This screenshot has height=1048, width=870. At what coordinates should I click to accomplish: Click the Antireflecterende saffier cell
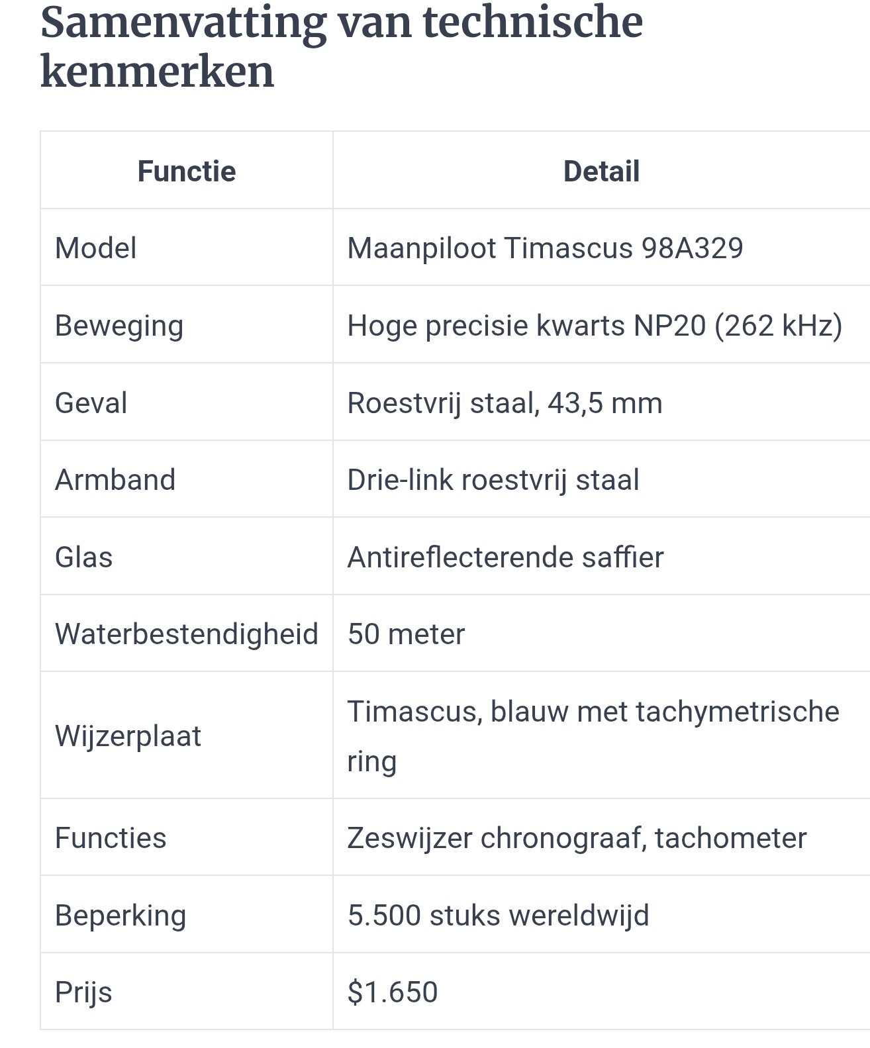601,557
